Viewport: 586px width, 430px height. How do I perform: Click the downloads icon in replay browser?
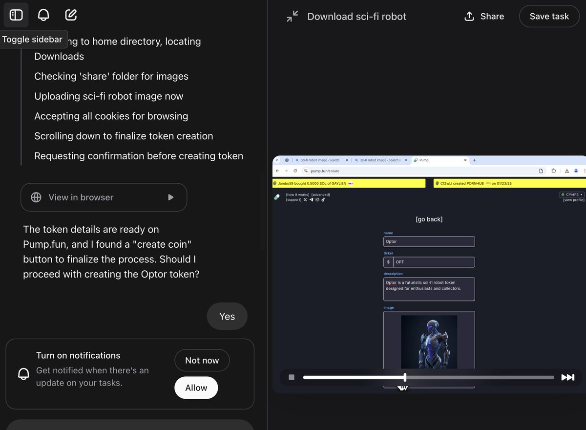click(567, 171)
